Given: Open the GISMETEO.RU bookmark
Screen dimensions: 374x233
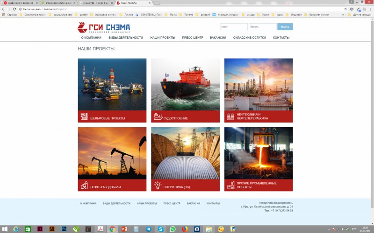Looking at the screenshot, I should (149, 15).
